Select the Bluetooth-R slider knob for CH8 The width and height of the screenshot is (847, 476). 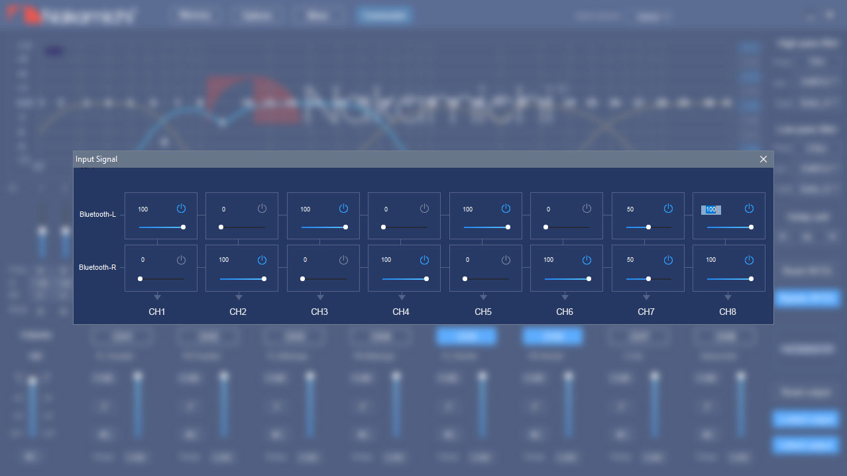(751, 278)
